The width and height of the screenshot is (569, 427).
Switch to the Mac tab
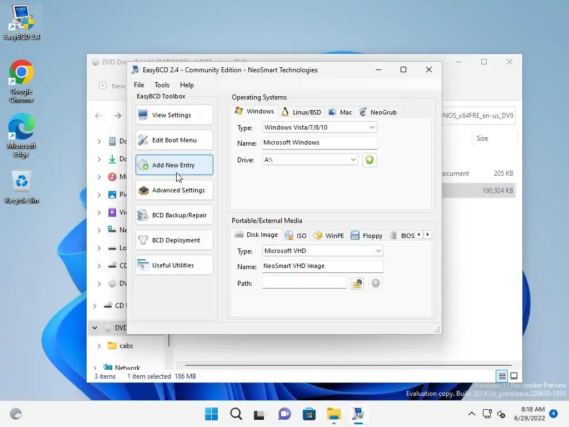[x=341, y=112]
